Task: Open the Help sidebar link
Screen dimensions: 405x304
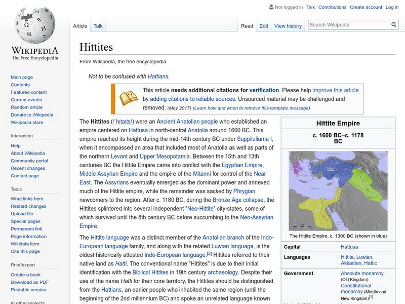Action: coord(16,145)
